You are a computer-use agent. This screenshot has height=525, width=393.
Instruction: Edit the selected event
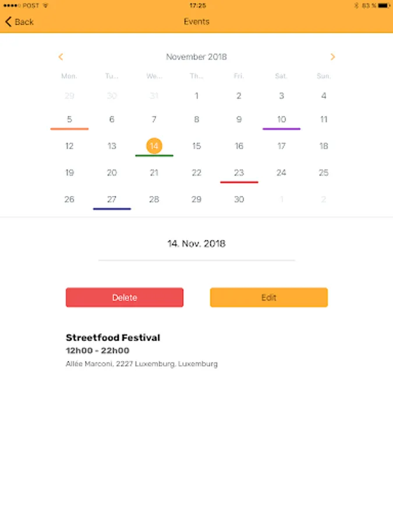pyautogui.click(x=268, y=297)
